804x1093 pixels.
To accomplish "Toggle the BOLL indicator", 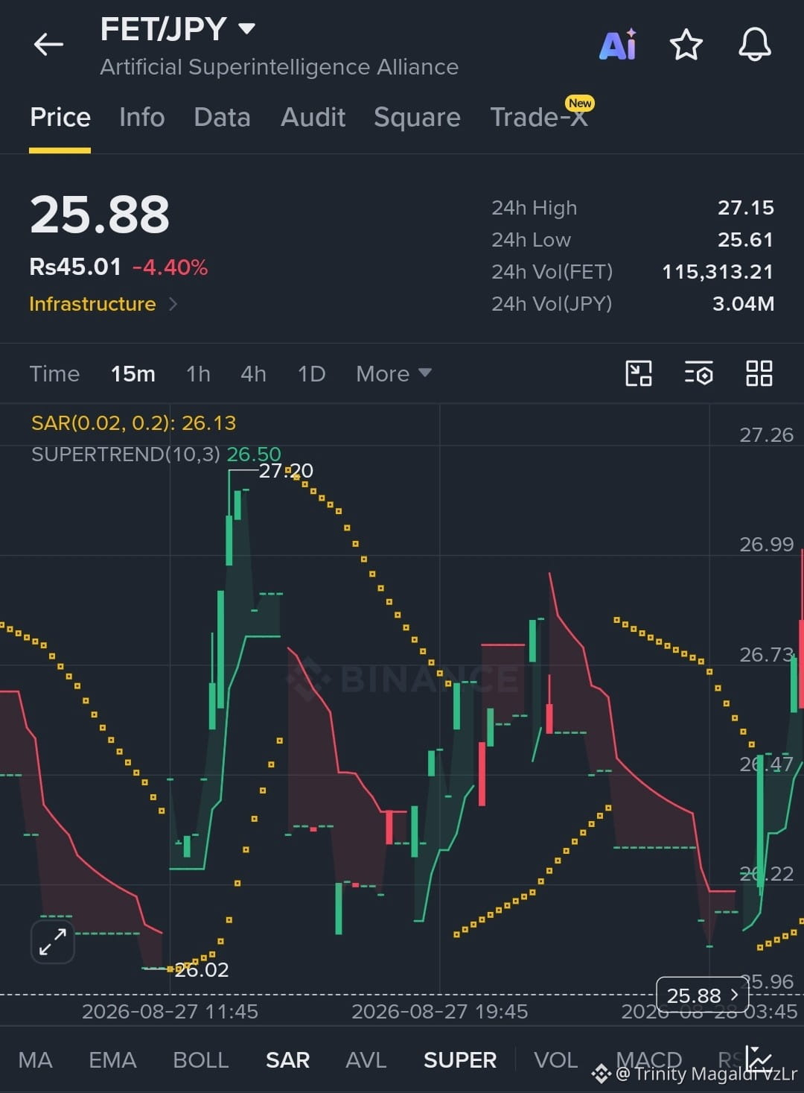I will (x=200, y=1059).
